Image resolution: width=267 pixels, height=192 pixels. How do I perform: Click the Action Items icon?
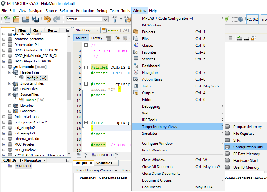[136, 79]
